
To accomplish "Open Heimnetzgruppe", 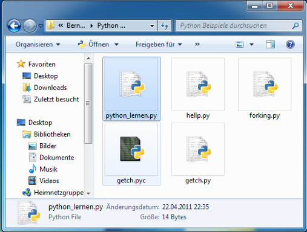I will [x=59, y=193].
